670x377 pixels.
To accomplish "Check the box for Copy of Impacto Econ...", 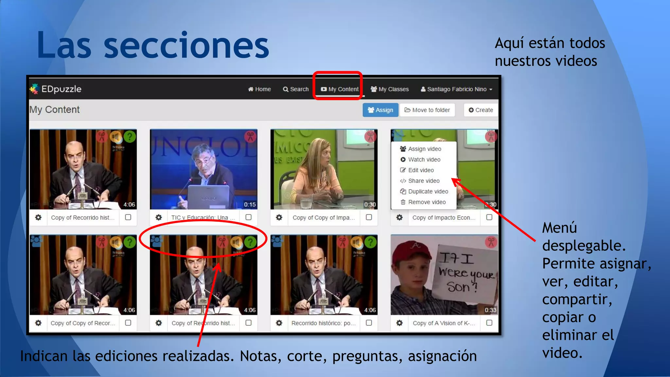I will (x=489, y=217).
